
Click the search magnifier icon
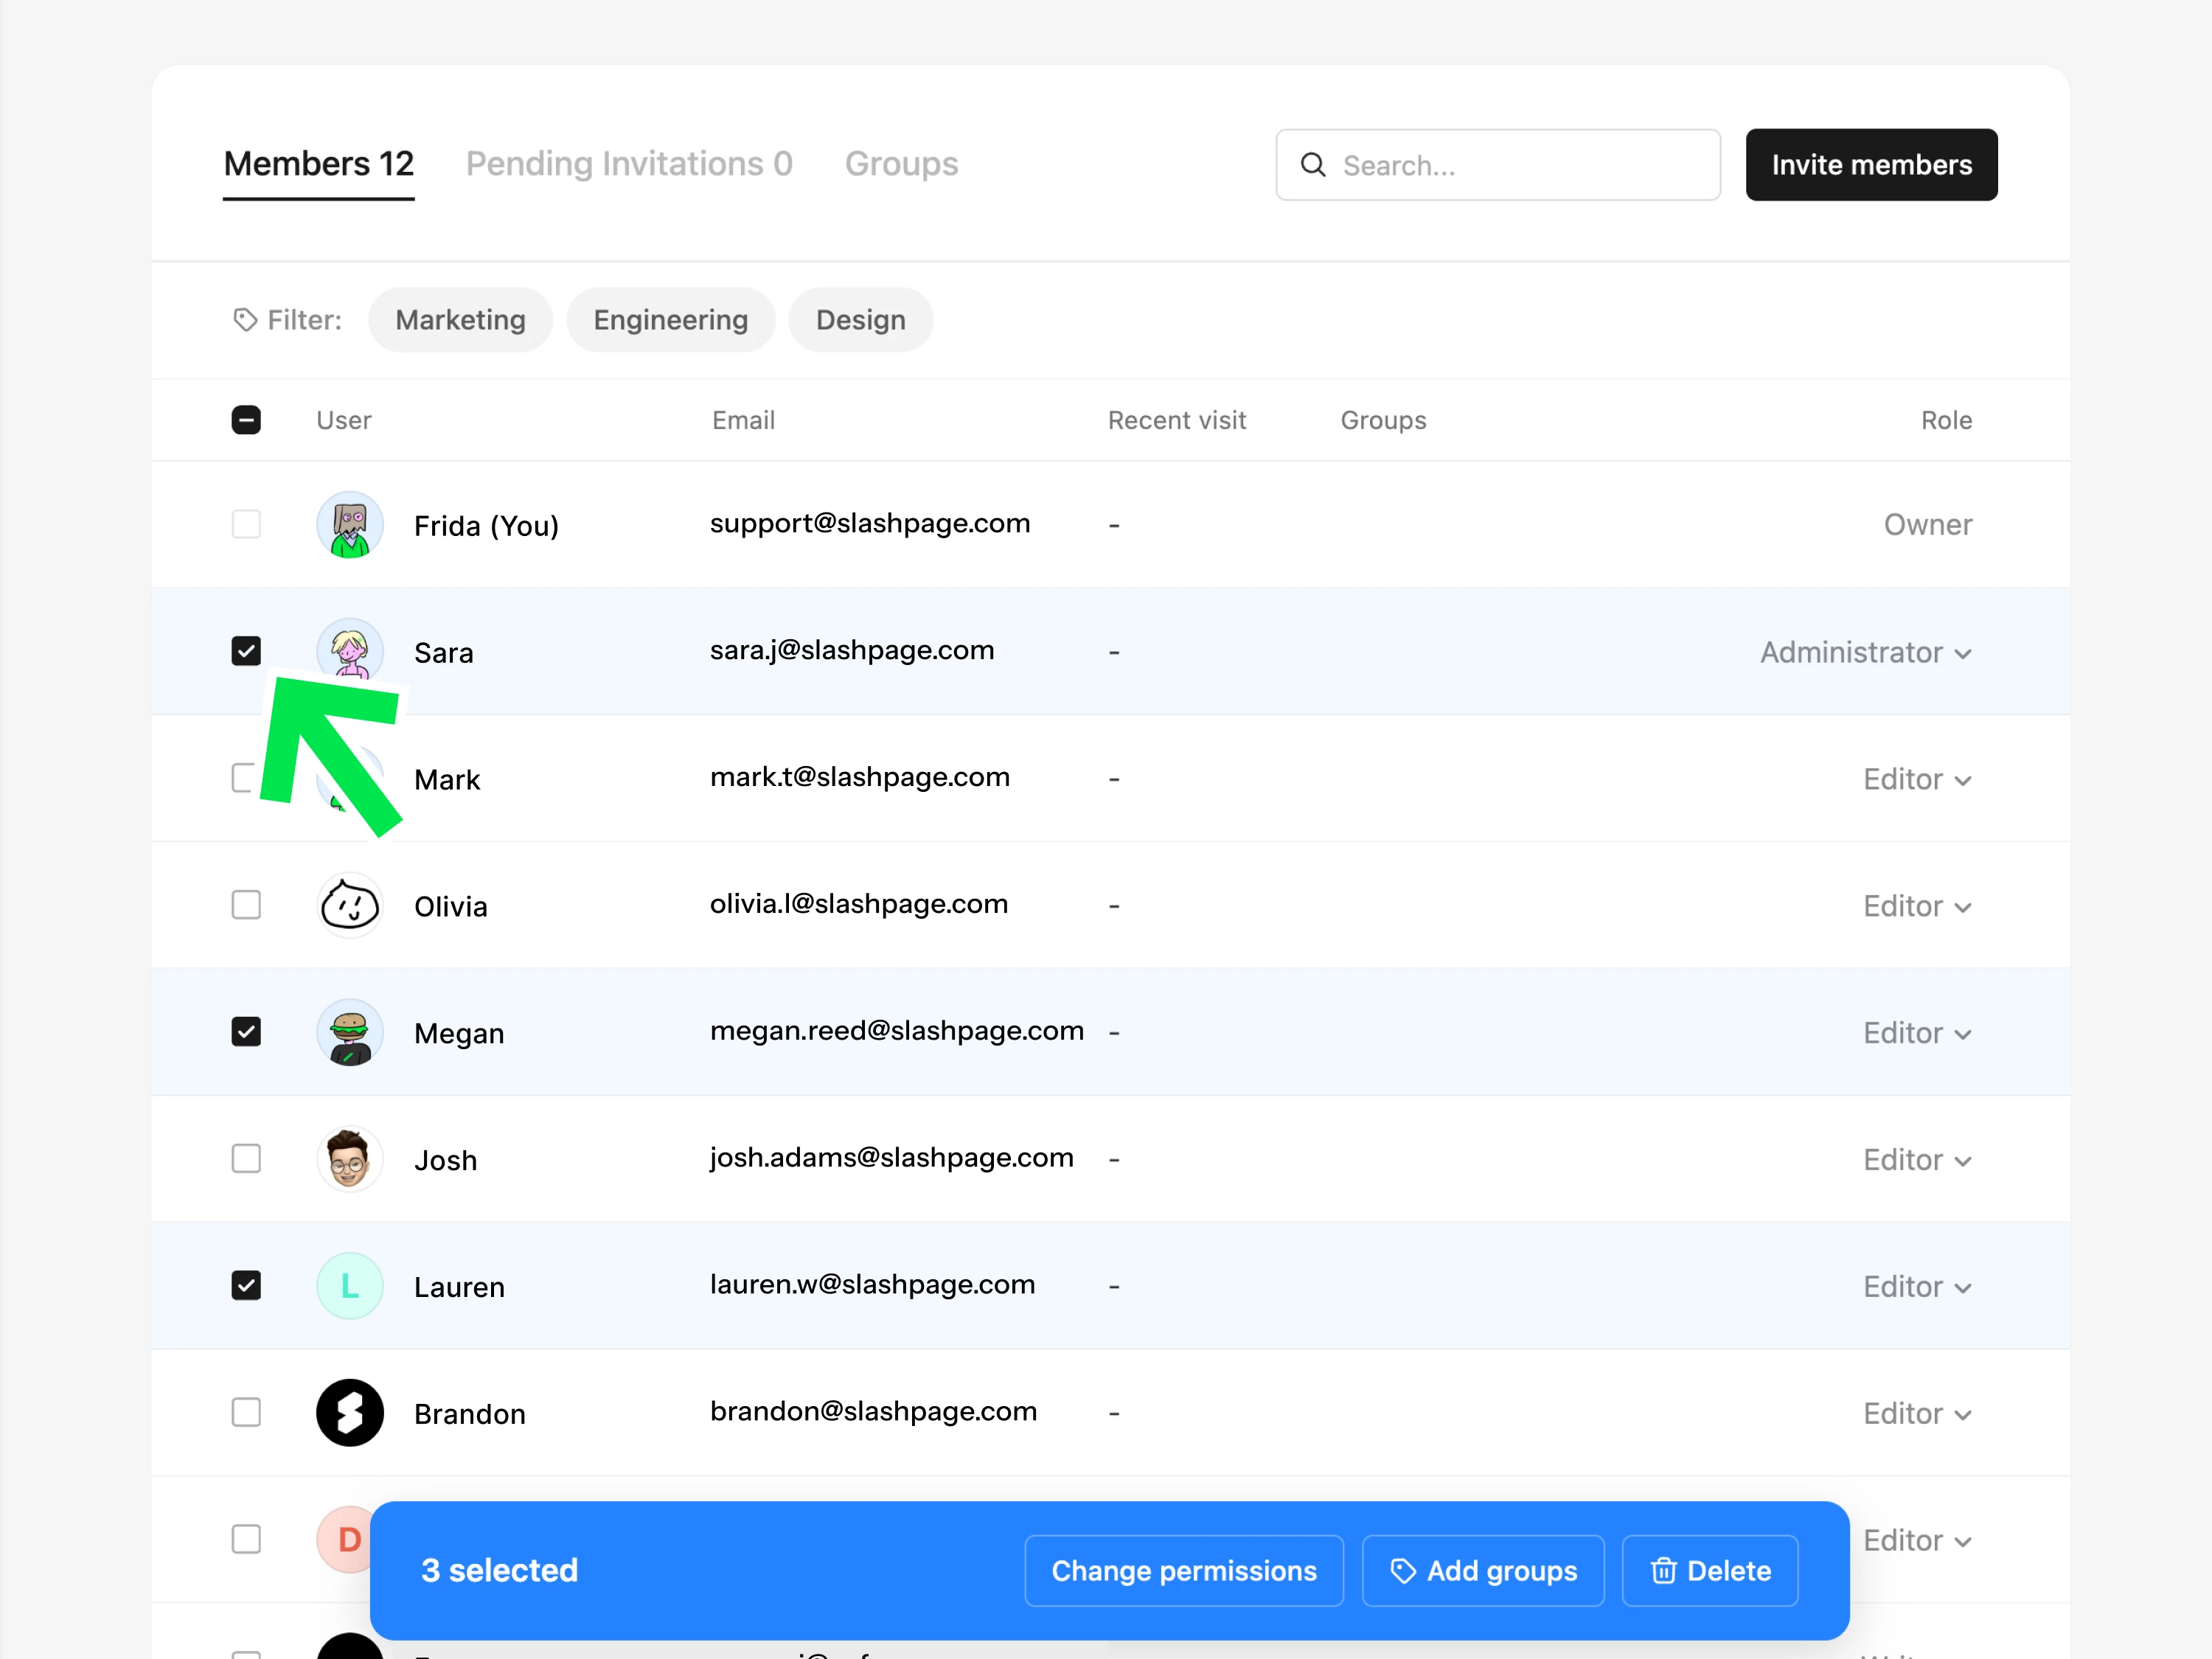[1313, 165]
